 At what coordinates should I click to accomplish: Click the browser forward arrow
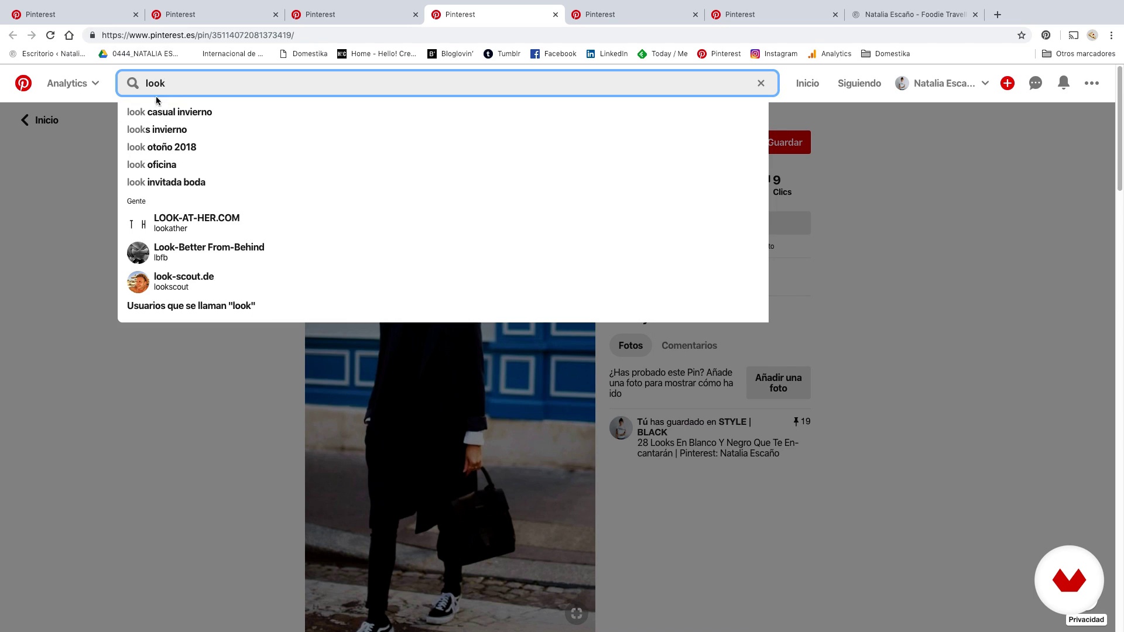pyautogui.click(x=32, y=35)
